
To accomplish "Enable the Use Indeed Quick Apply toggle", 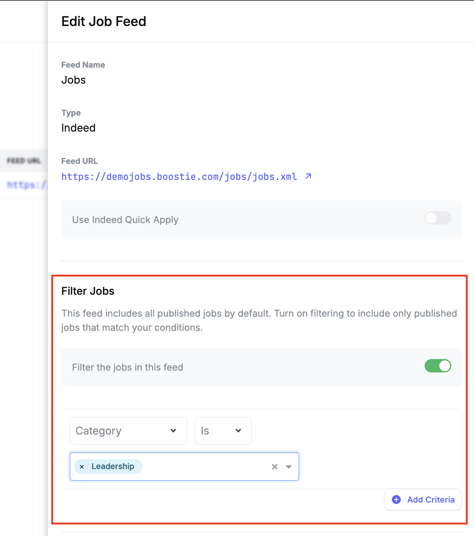I will [438, 218].
